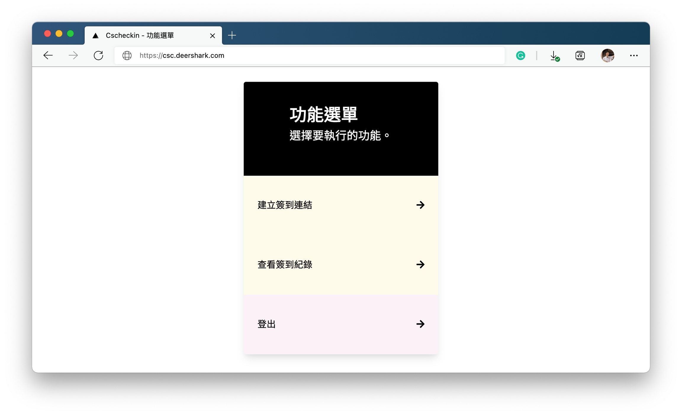Click the yellow minimize window button
This screenshot has width=682, height=415.
tap(59, 33)
